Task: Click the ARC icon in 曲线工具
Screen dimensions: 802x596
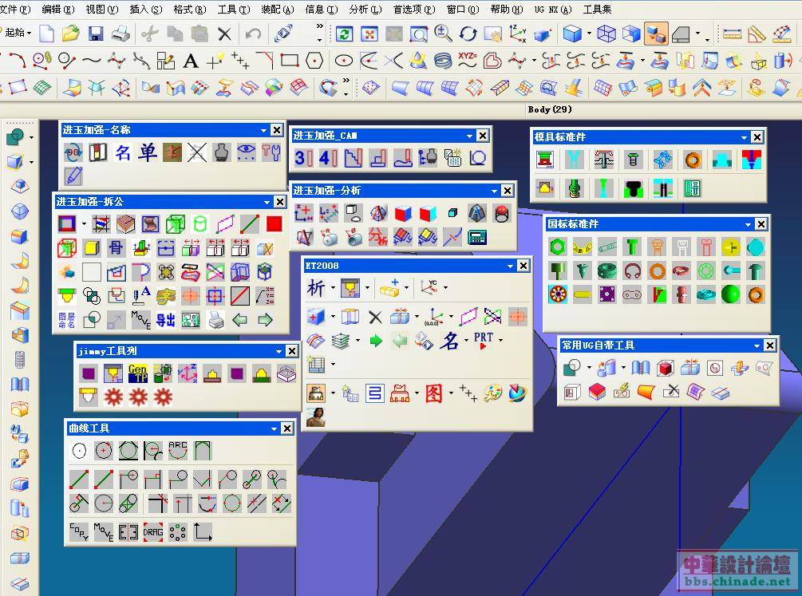Action: pos(177,450)
